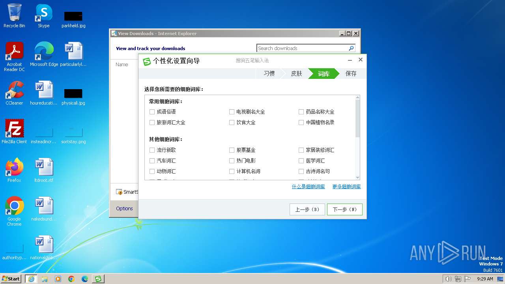Click the 上一步 (B) back button
Viewport: 505px width, 284px height.
[x=307, y=209]
